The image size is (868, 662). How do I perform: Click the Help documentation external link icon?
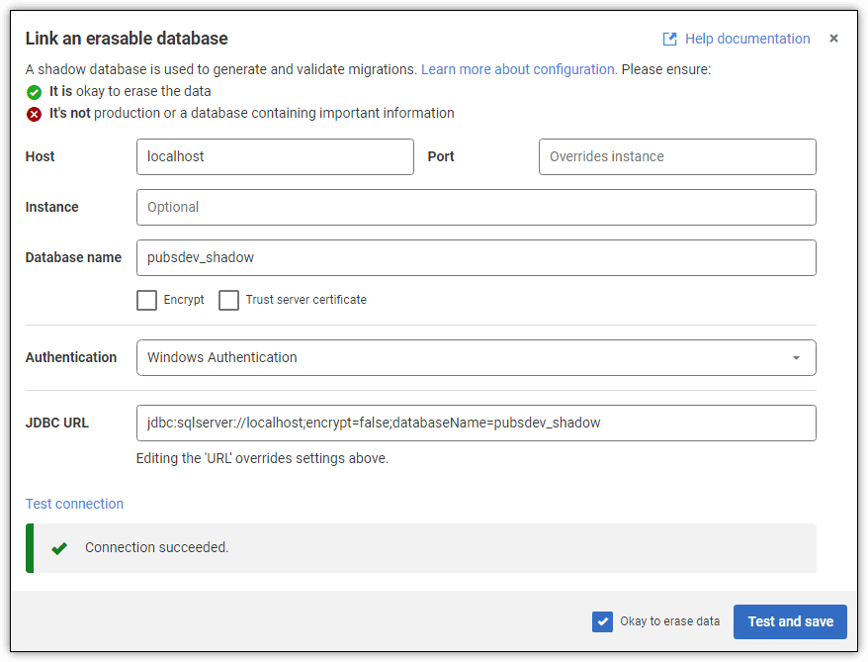(669, 38)
